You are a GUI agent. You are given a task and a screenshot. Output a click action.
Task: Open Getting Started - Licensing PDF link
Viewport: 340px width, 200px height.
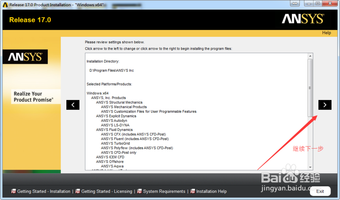(x=106, y=191)
